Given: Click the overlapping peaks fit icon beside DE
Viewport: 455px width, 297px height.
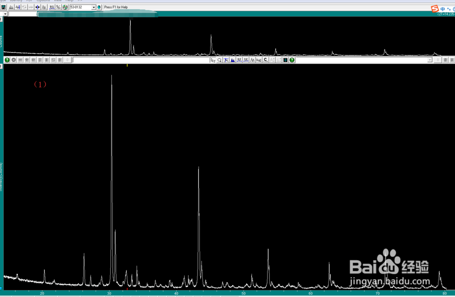Looking at the screenshot, I should [x=253, y=60].
